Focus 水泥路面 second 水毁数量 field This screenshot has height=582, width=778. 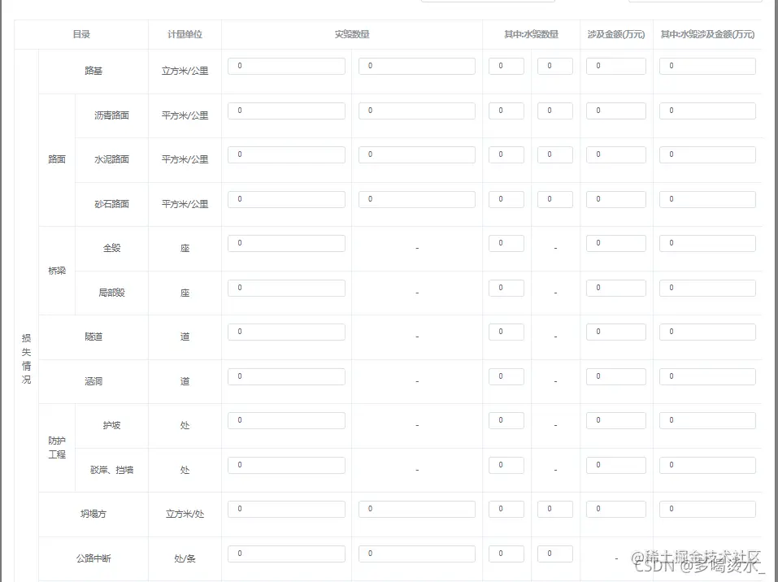[554, 154]
